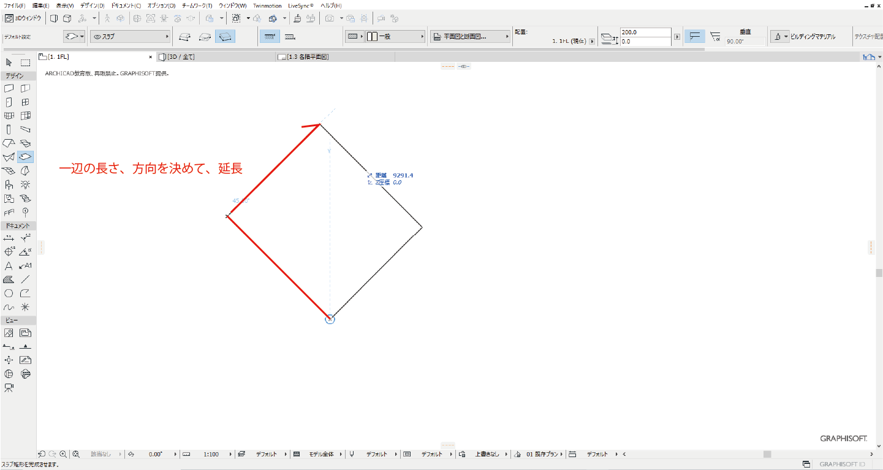Viewport: 883px width, 470px height.
Task: Select the Text tool (A icon)
Action: click(9, 266)
